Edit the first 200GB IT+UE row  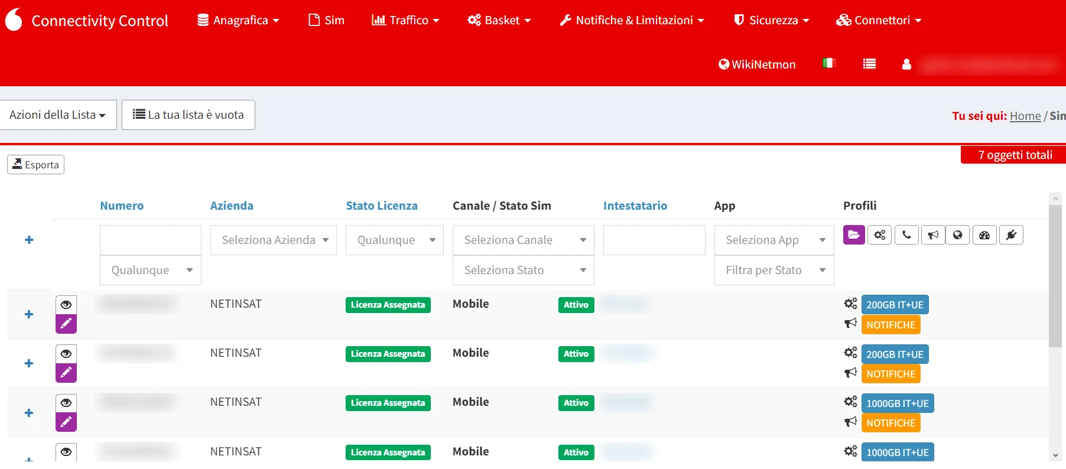[66, 324]
